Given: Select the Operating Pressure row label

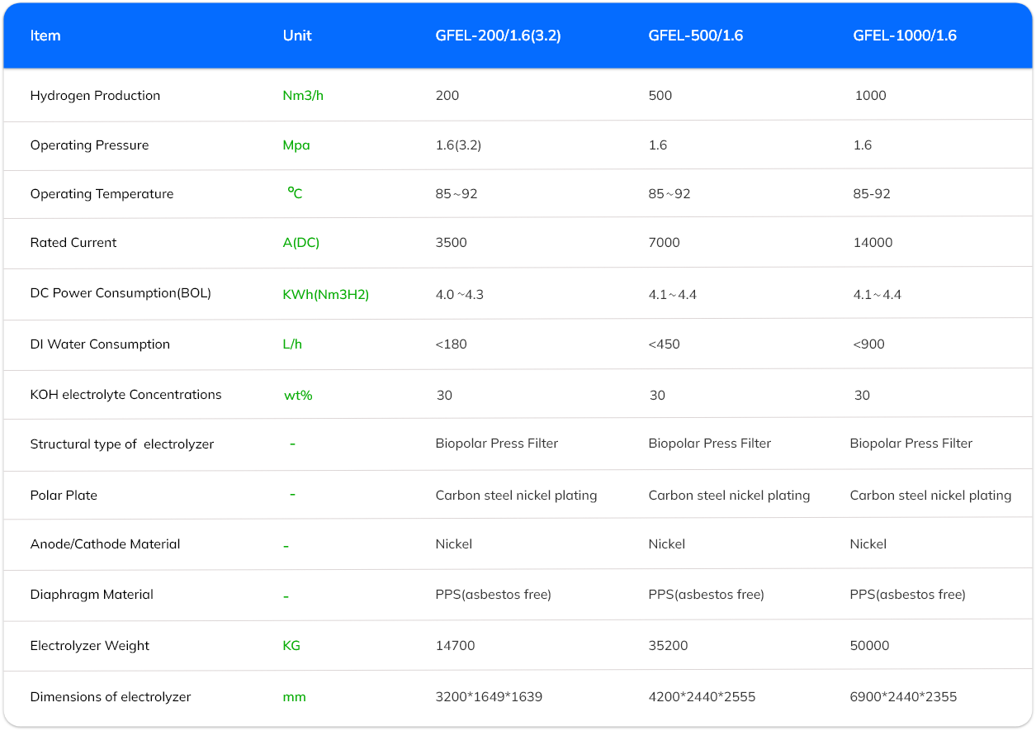Looking at the screenshot, I should click(x=89, y=145).
